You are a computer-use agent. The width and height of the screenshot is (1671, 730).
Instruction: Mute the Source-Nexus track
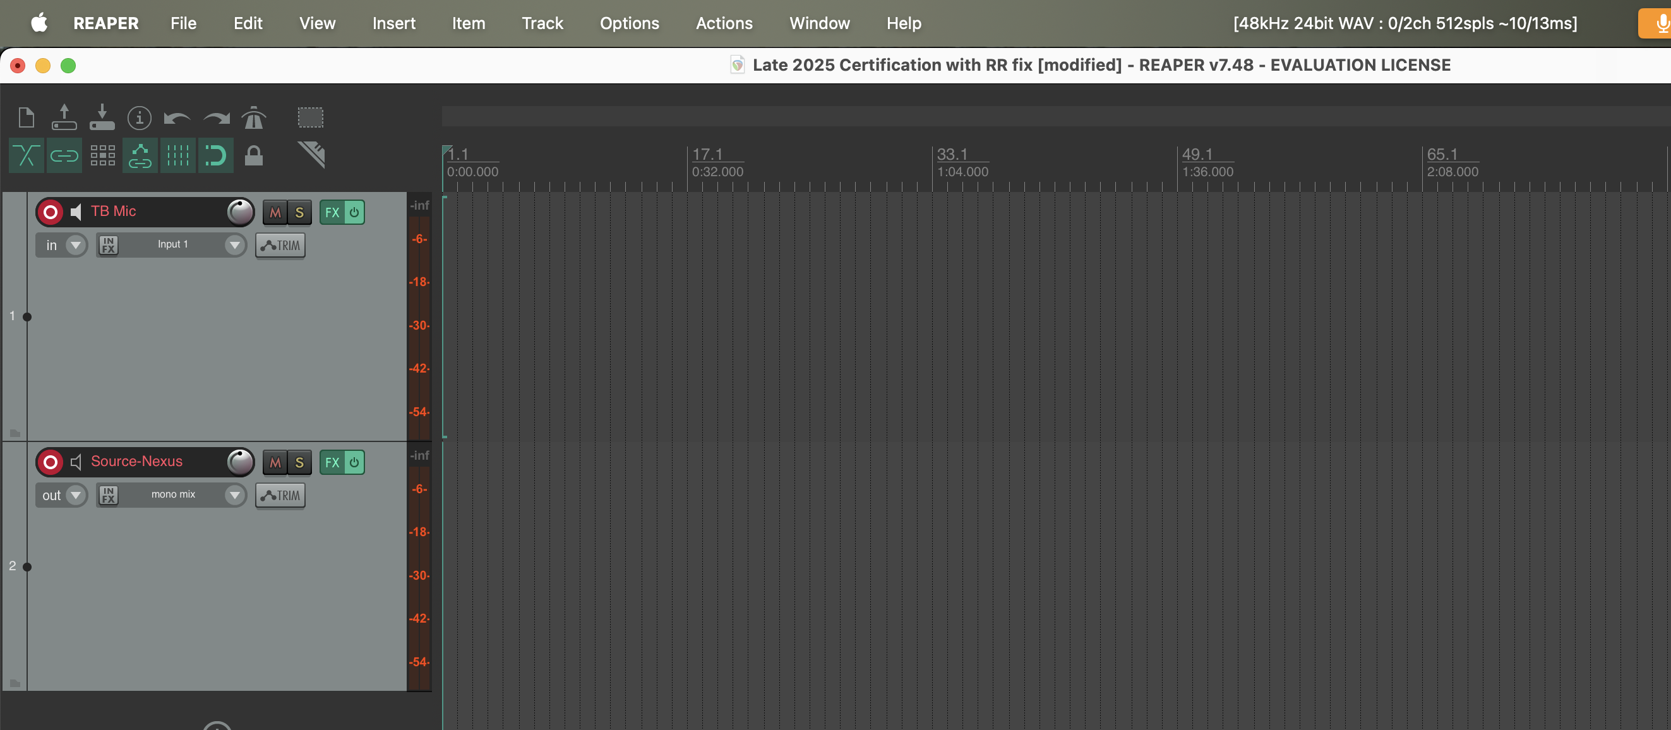point(275,463)
